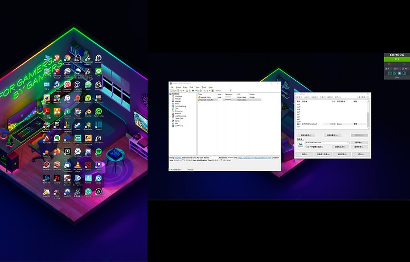The image size is (410, 262).
Task: Select the Evernote desktop icon
Action: coord(57,138)
